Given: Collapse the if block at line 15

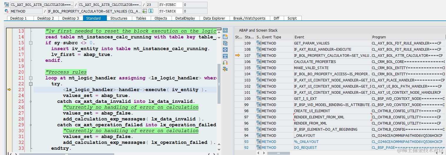Looking at the screenshot, I should [31, 43].
